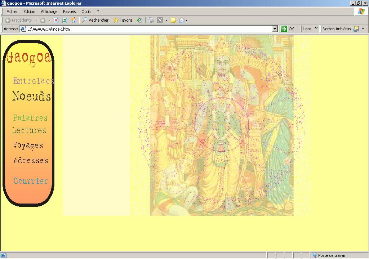Click the Poste de travail status text
369x259 pixels.
332,255
